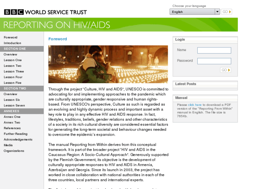253x189 pixels.
Task: Open Foreword in the sidebar
Action: tap(10, 37)
